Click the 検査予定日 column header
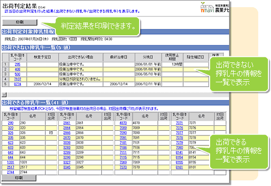Image resolution: width=271 pixels, height=186 pixels. 42,57
